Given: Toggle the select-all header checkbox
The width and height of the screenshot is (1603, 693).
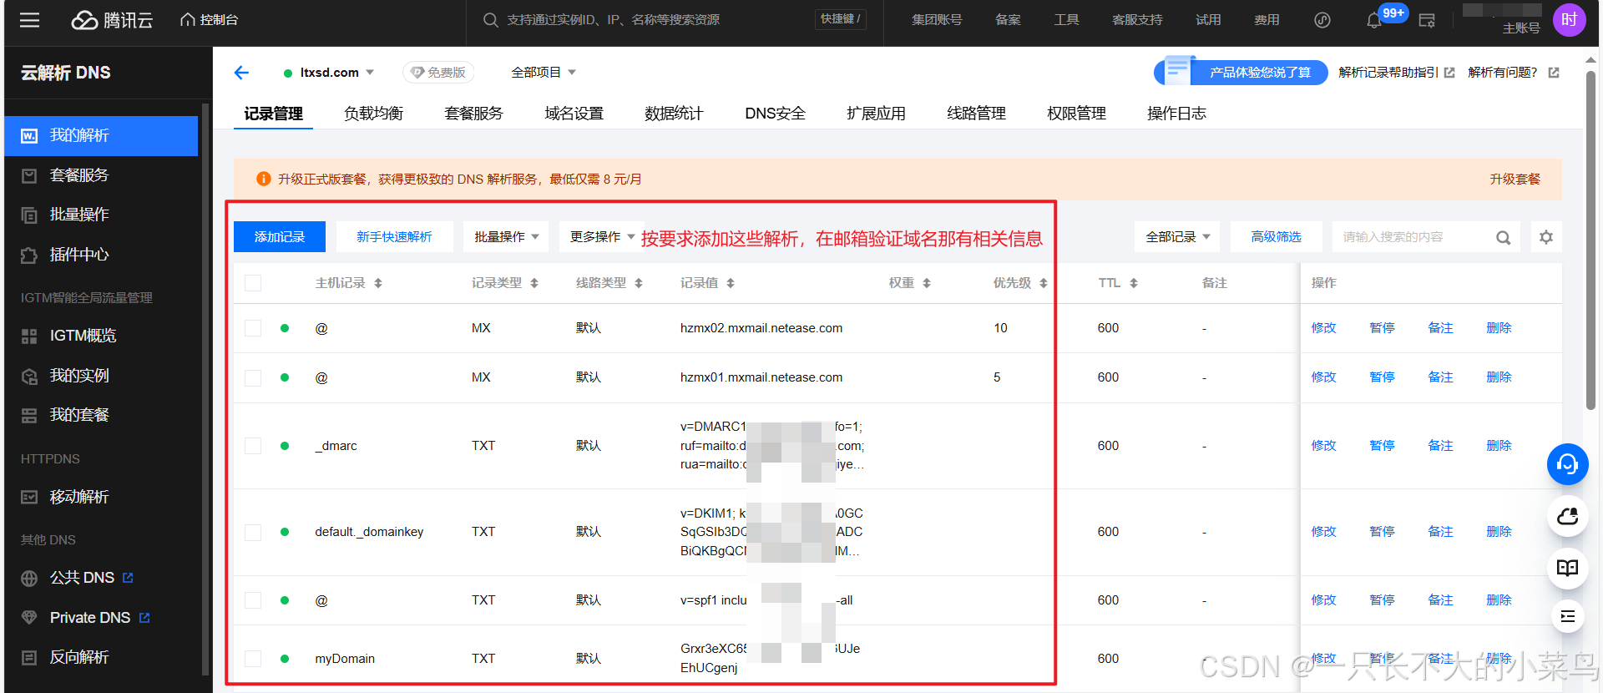Looking at the screenshot, I should pyautogui.click(x=253, y=283).
